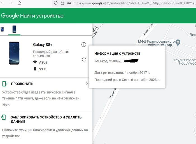Click the Последний раз в Сети: только что status
The height and width of the screenshot is (144, 196).
coord(51,54)
